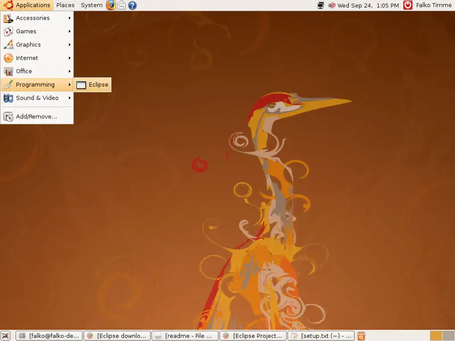Click the Games playing cards icon
Screen dimensions: 455x341
[8, 31]
